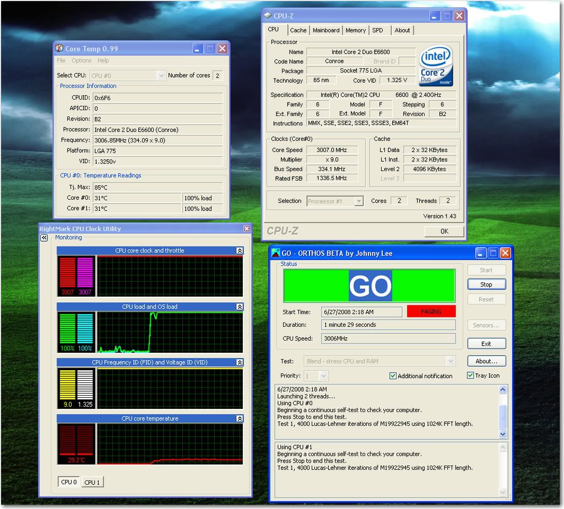Click the Intel Core 2 Duo logo
The width and height of the screenshot is (564, 509).
tap(436, 66)
